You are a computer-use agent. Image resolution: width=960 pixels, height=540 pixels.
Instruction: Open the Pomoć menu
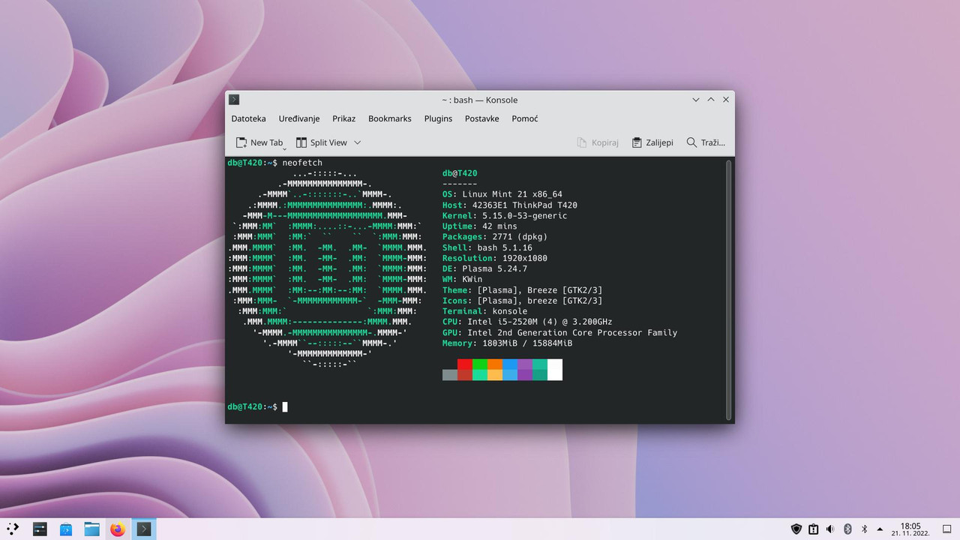click(x=525, y=118)
